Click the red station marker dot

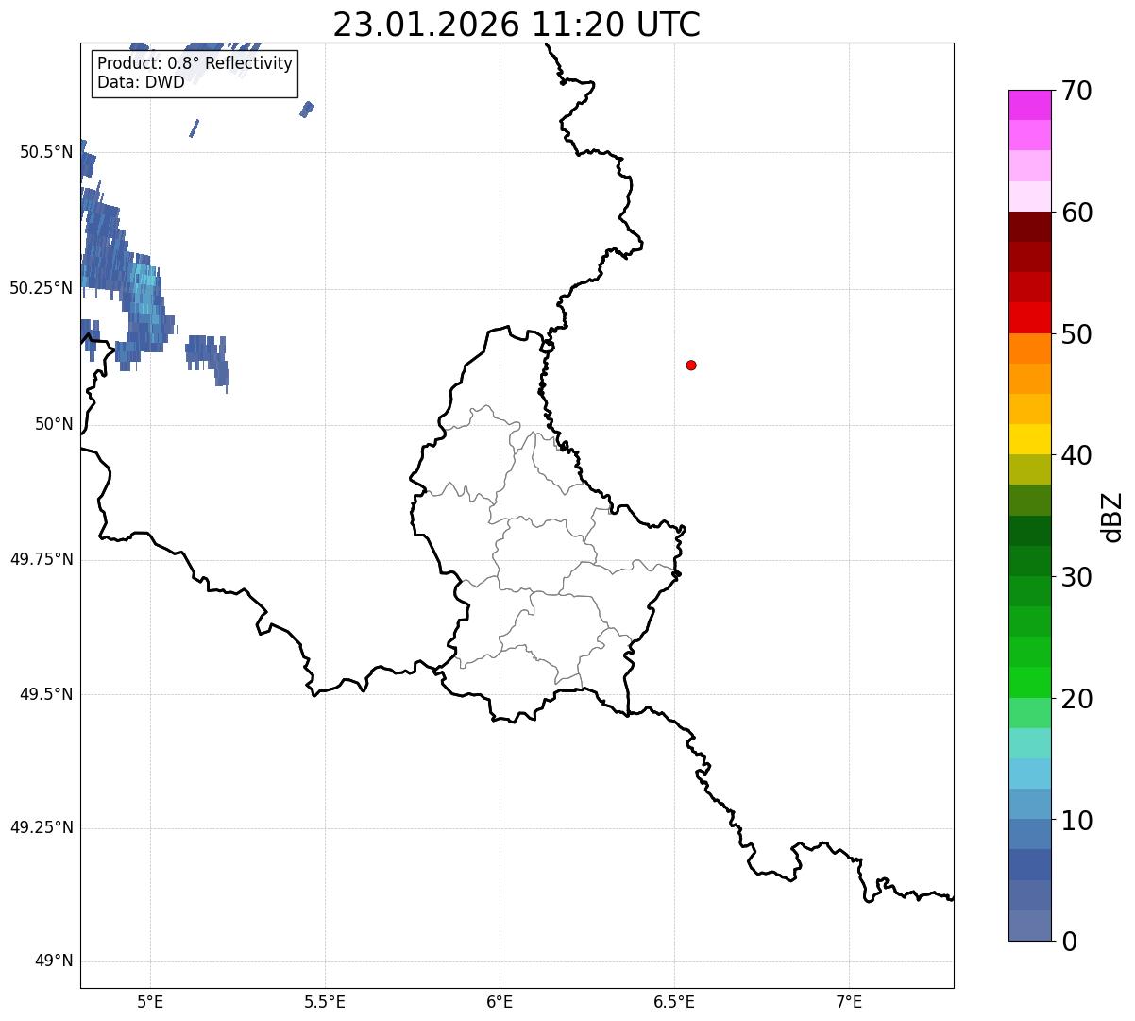(691, 365)
